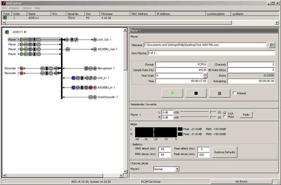Screen dimensions: 281x185
Task: Click Player 2 green play node icon
Action: (x=22, y=44)
